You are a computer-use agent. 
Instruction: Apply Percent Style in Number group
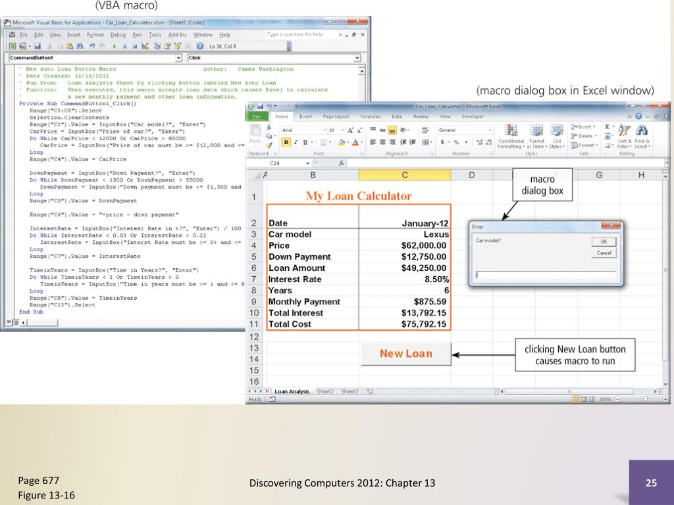tap(457, 142)
